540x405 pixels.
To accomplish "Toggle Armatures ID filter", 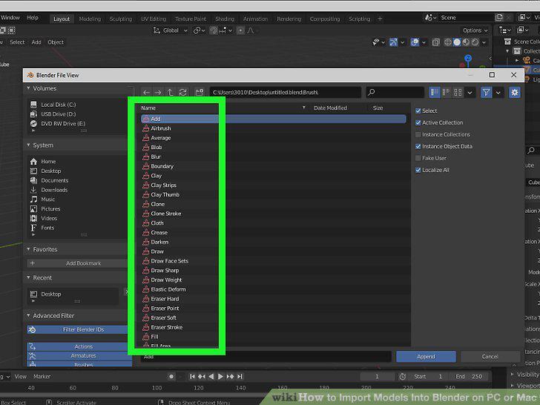I will pyautogui.click(x=79, y=356).
